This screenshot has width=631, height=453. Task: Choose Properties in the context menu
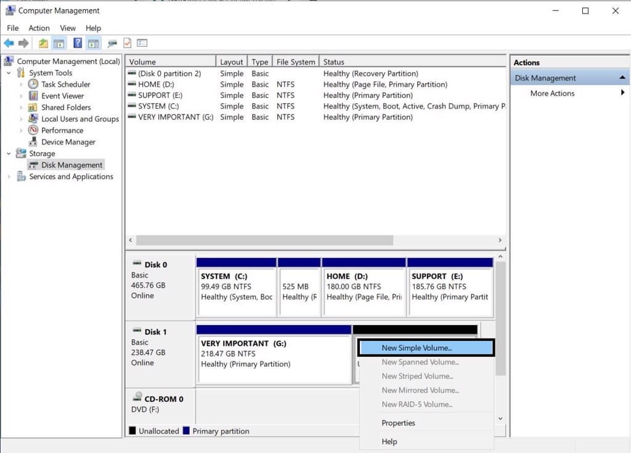tap(426, 423)
